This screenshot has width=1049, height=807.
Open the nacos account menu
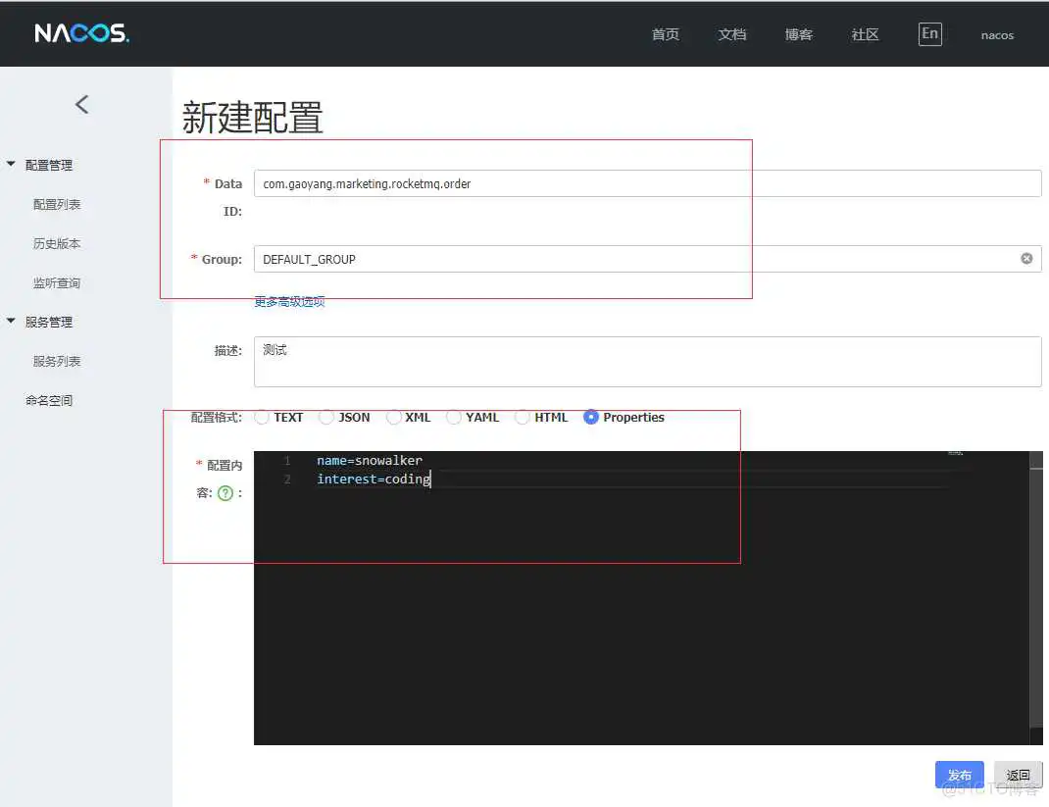click(x=997, y=35)
